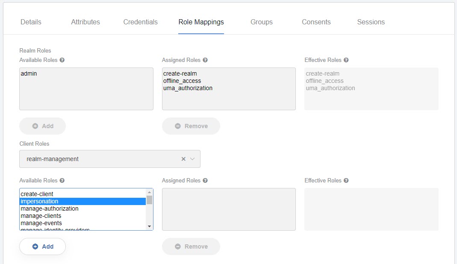Click the empty client Assigned Roles box
Image resolution: width=457 pixels, height=264 pixels.
(x=229, y=209)
